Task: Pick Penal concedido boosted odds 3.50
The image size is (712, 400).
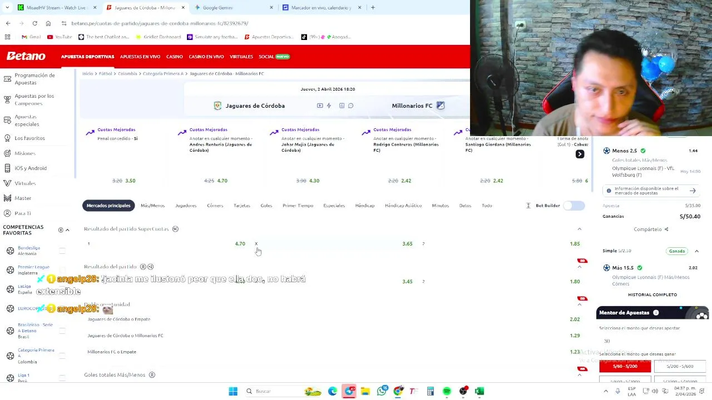Action: 130,181
